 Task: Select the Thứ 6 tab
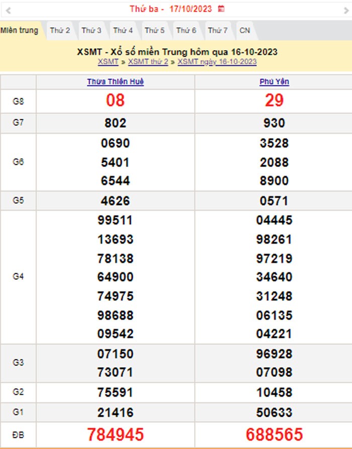click(x=186, y=31)
